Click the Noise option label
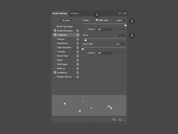Screen dimensions: 178x134 click(60, 60)
